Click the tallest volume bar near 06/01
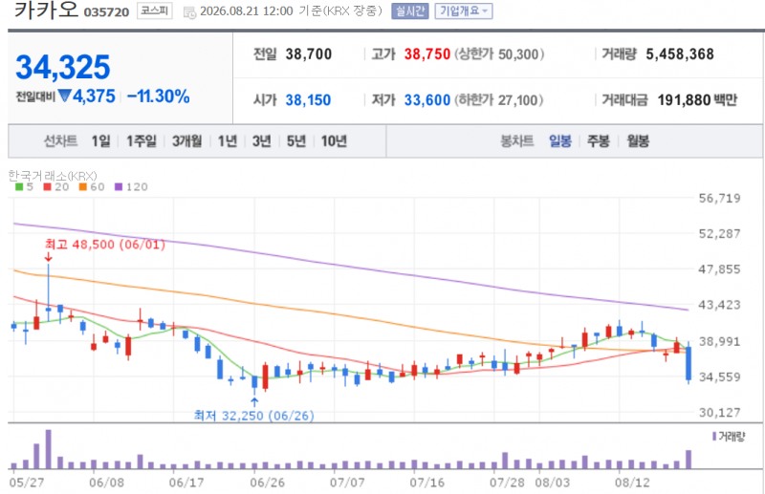 tap(49, 449)
